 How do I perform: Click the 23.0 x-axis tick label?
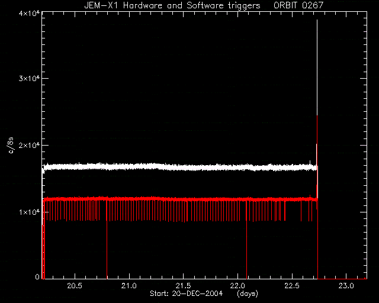346,286
